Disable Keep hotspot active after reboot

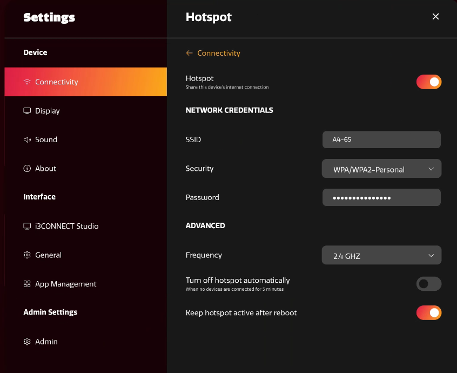click(x=429, y=312)
